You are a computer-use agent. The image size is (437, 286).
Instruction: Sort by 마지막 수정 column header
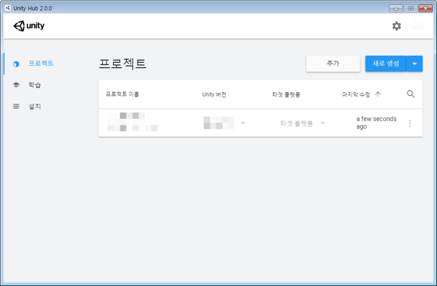356,95
